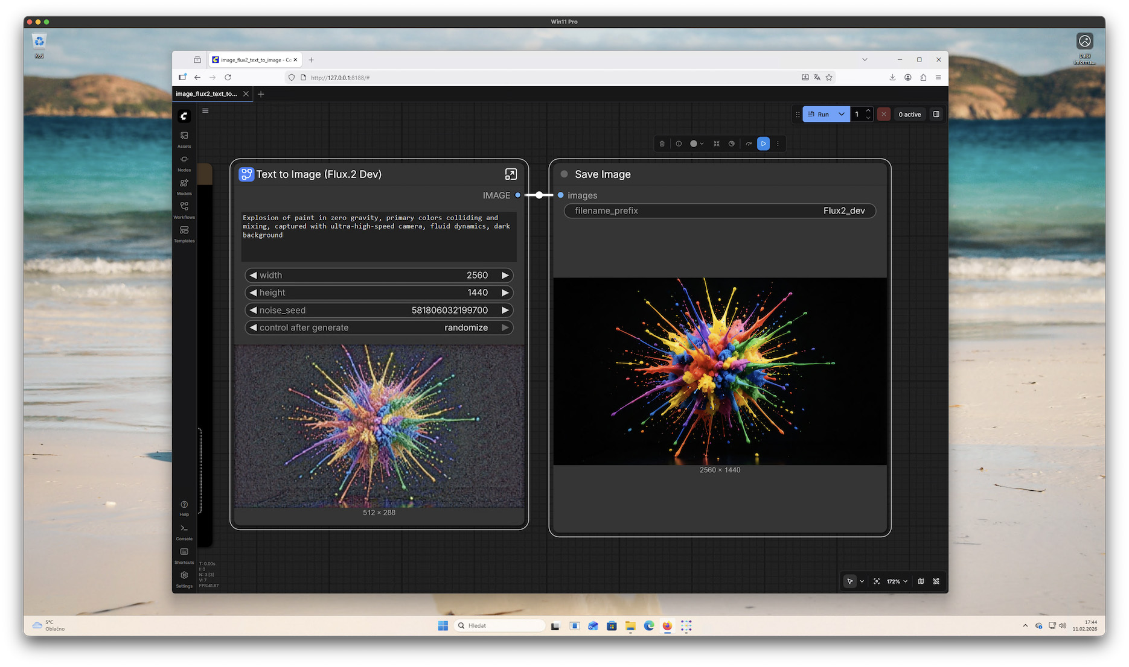Open node color picker dropdown in toolbar
The image size is (1129, 667).
pyautogui.click(x=697, y=144)
